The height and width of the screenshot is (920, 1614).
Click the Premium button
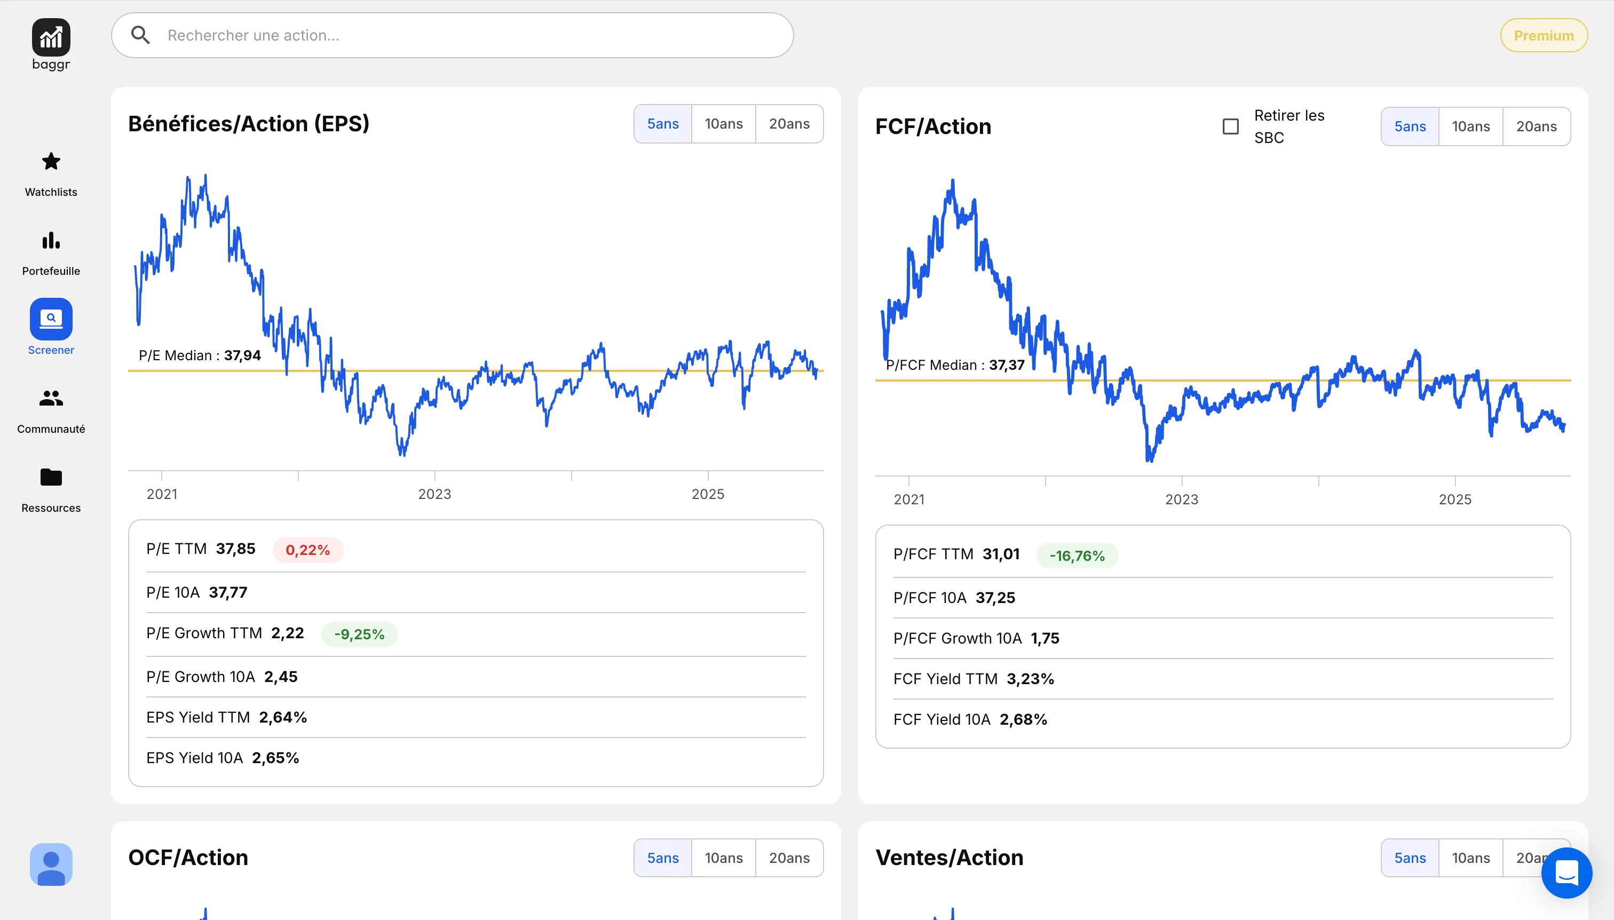tap(1543, 35)
